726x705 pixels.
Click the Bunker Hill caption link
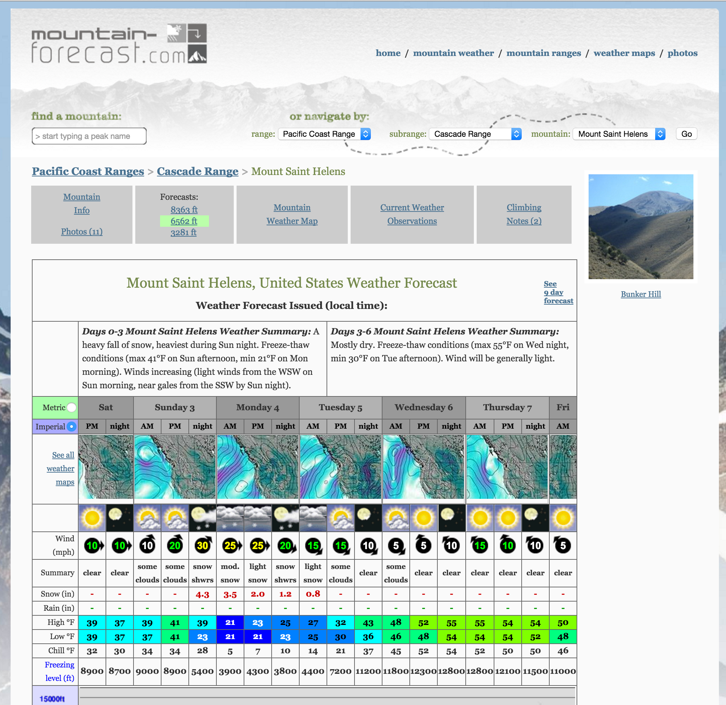click(640, 294)
